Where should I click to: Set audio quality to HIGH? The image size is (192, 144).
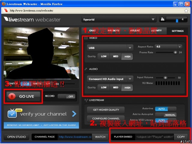pos(127,88)
